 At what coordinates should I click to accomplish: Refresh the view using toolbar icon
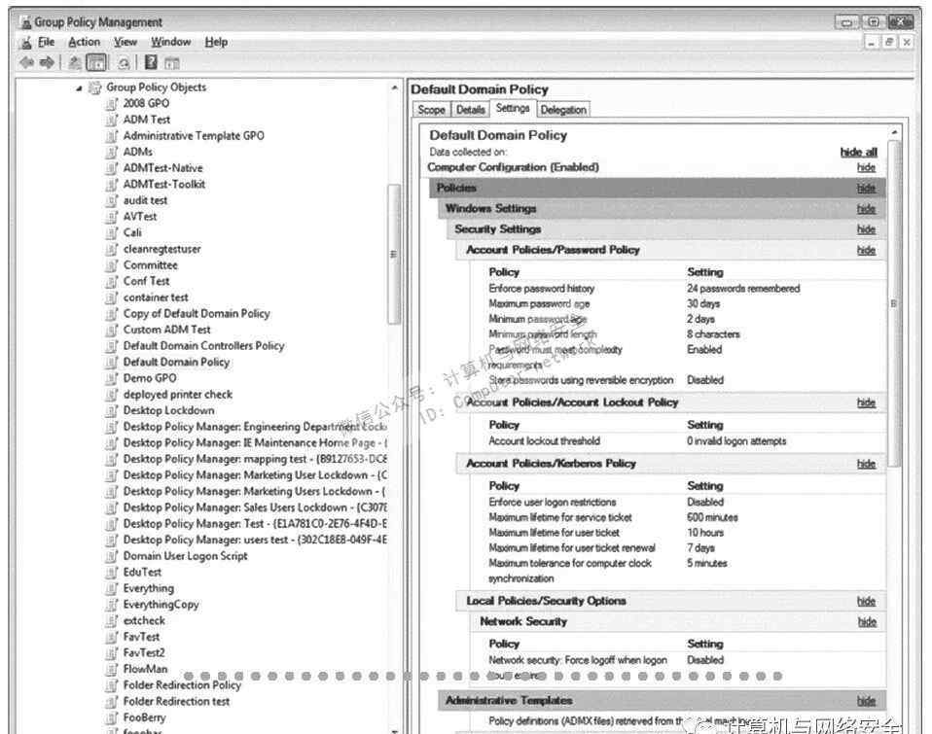[124, 62]
